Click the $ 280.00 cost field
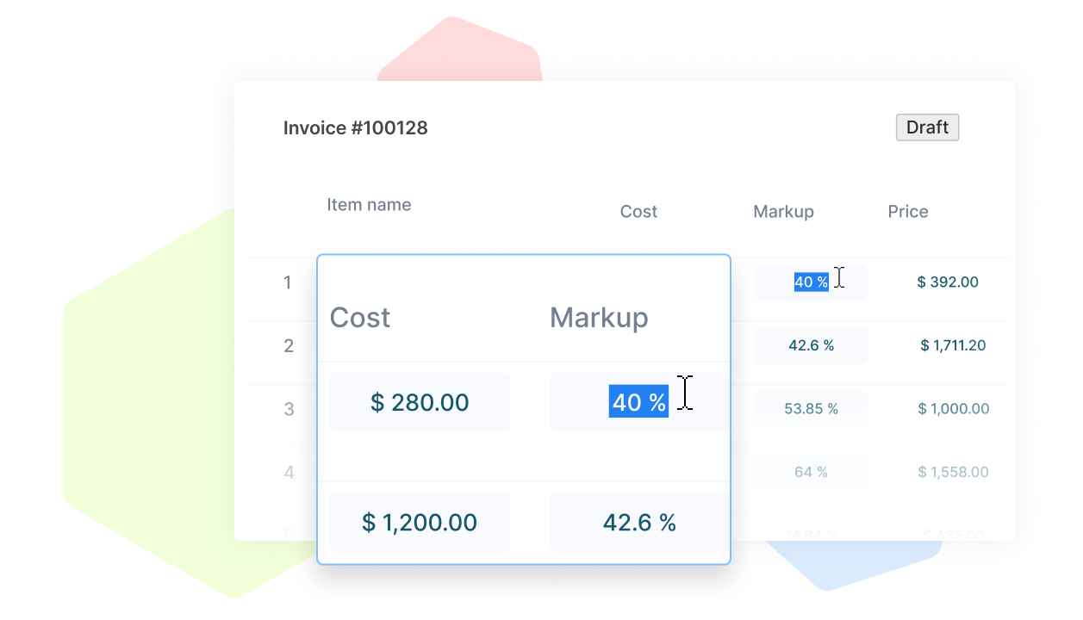 (x=420, y=401)
